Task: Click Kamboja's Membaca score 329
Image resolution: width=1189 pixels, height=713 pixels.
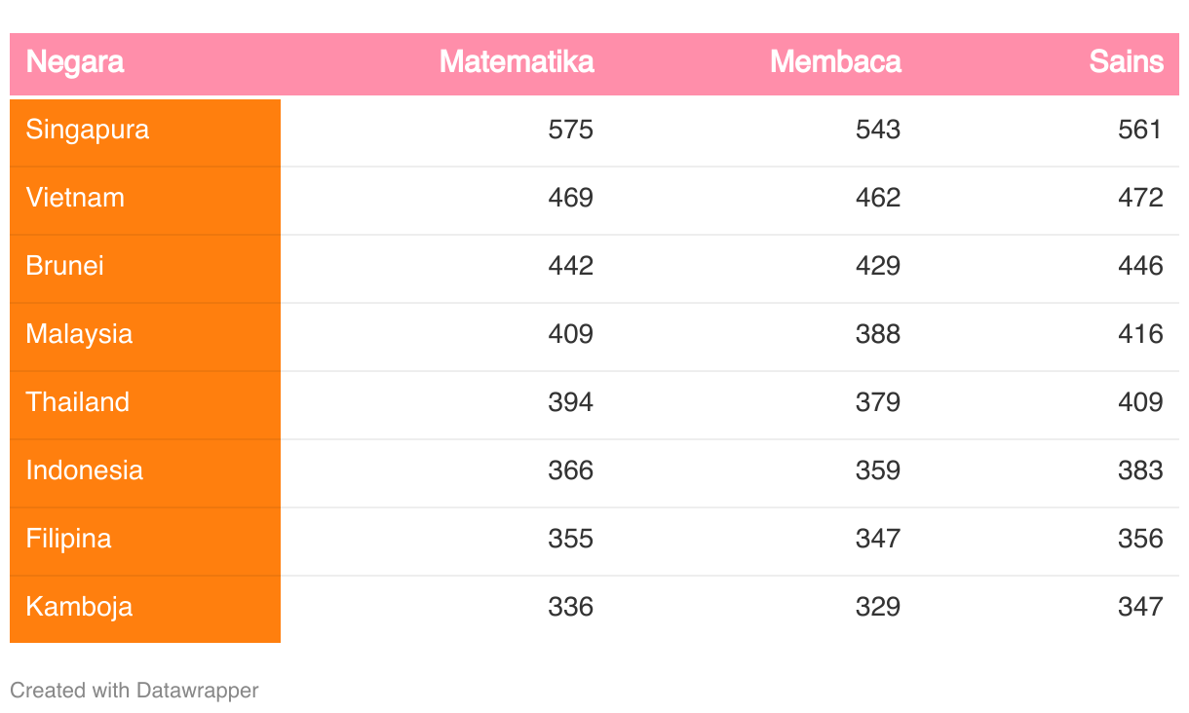Action: click(x=878, y=607)
